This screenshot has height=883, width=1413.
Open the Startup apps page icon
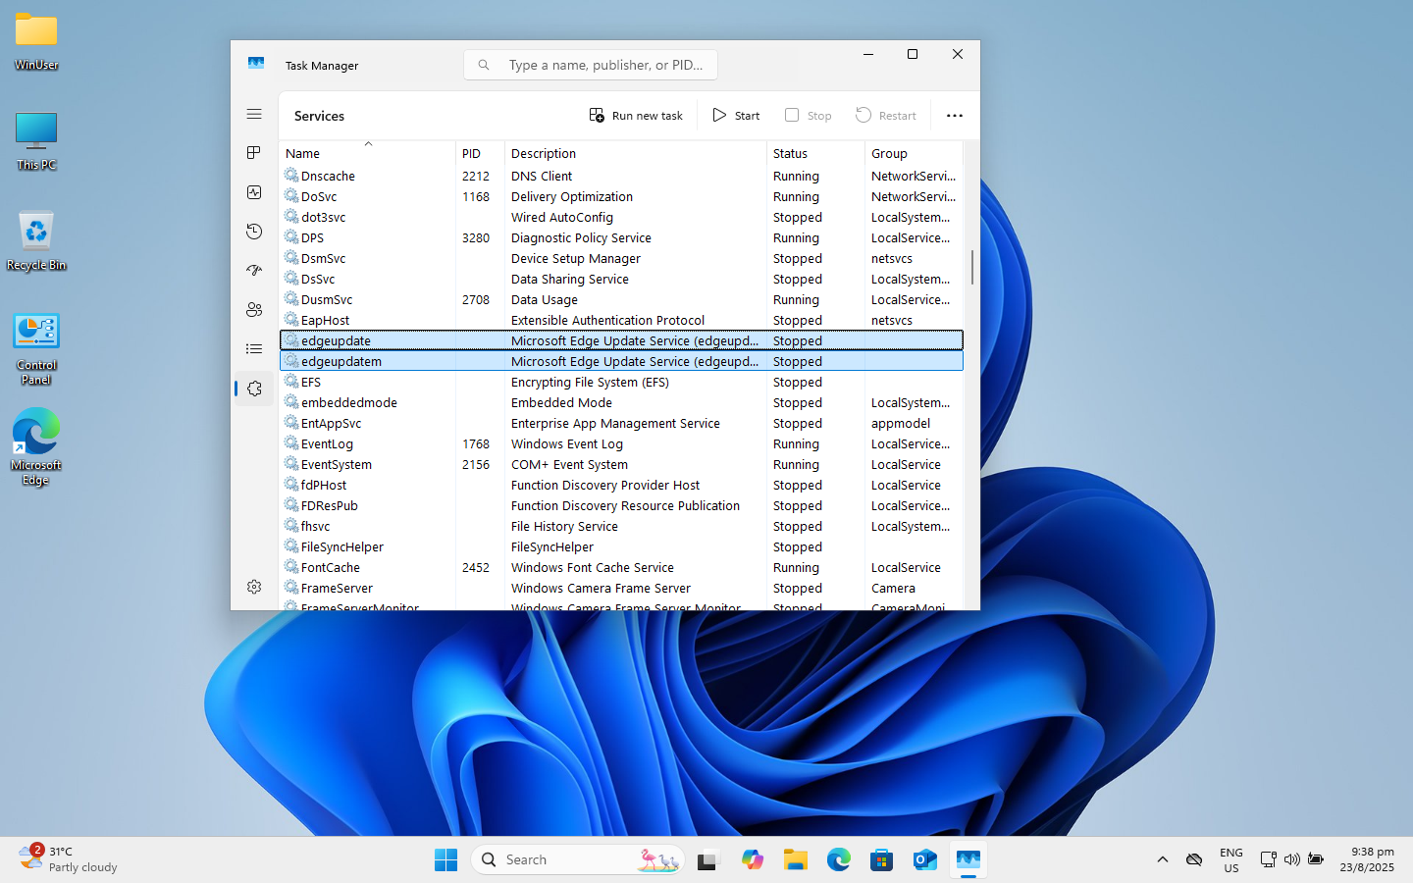click(x=254, y=271)
